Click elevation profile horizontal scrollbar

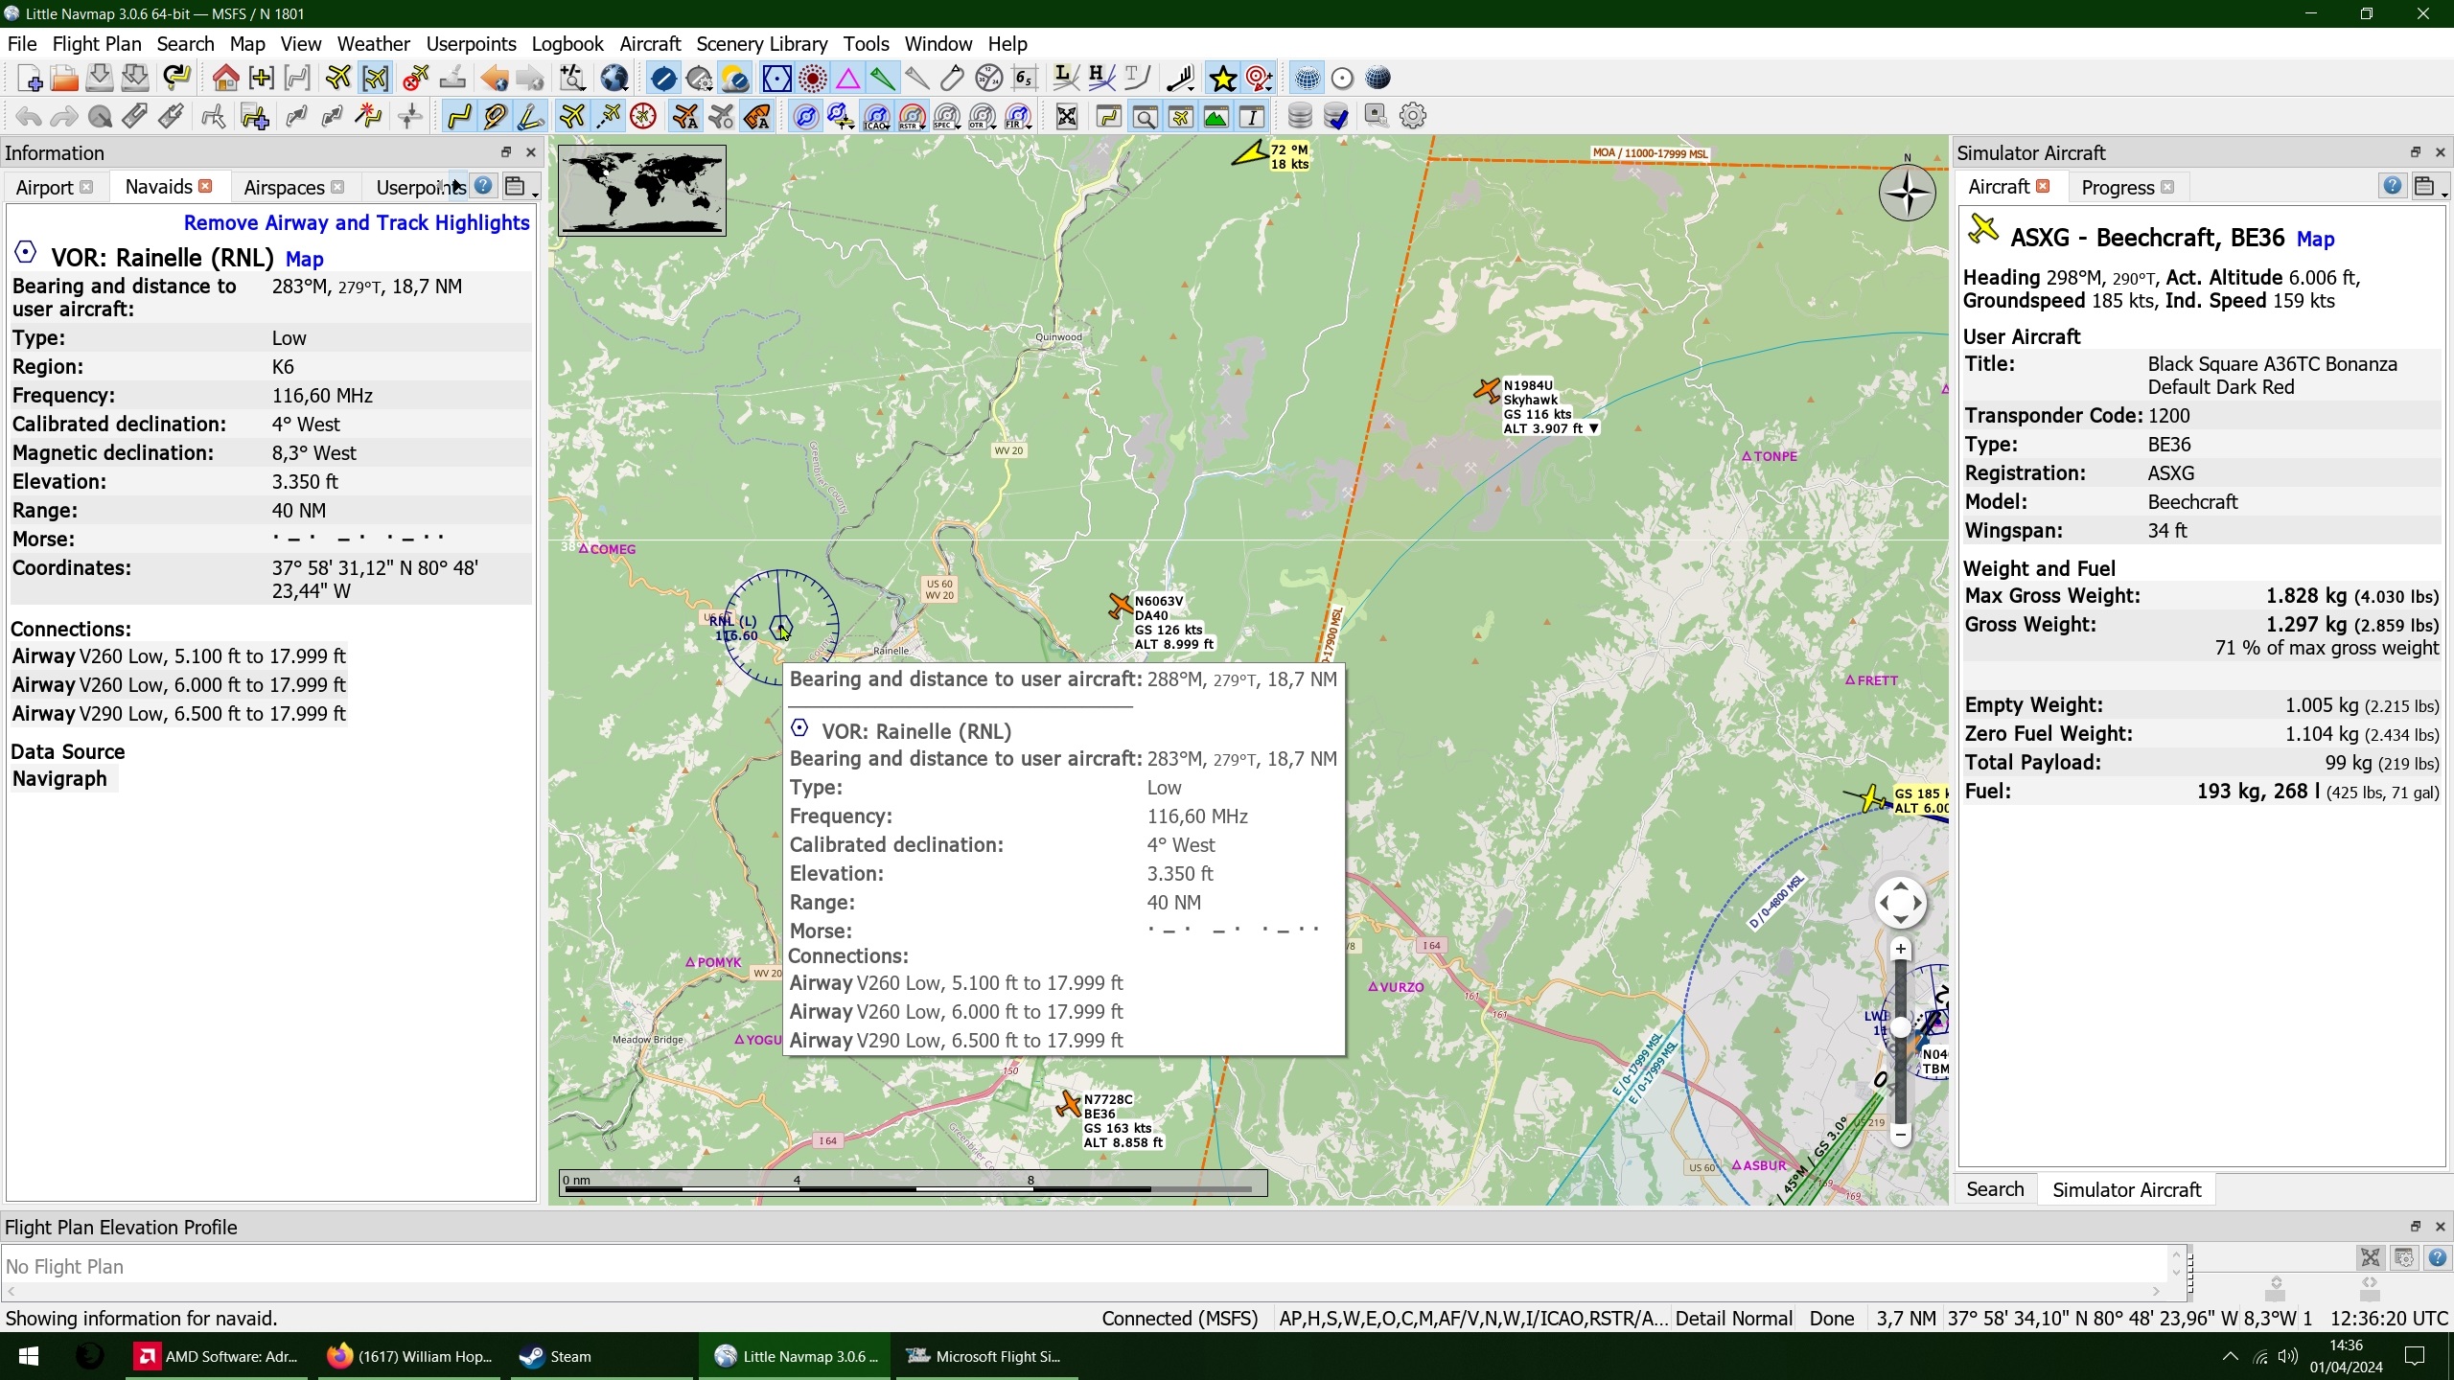coord(1083,1291)
